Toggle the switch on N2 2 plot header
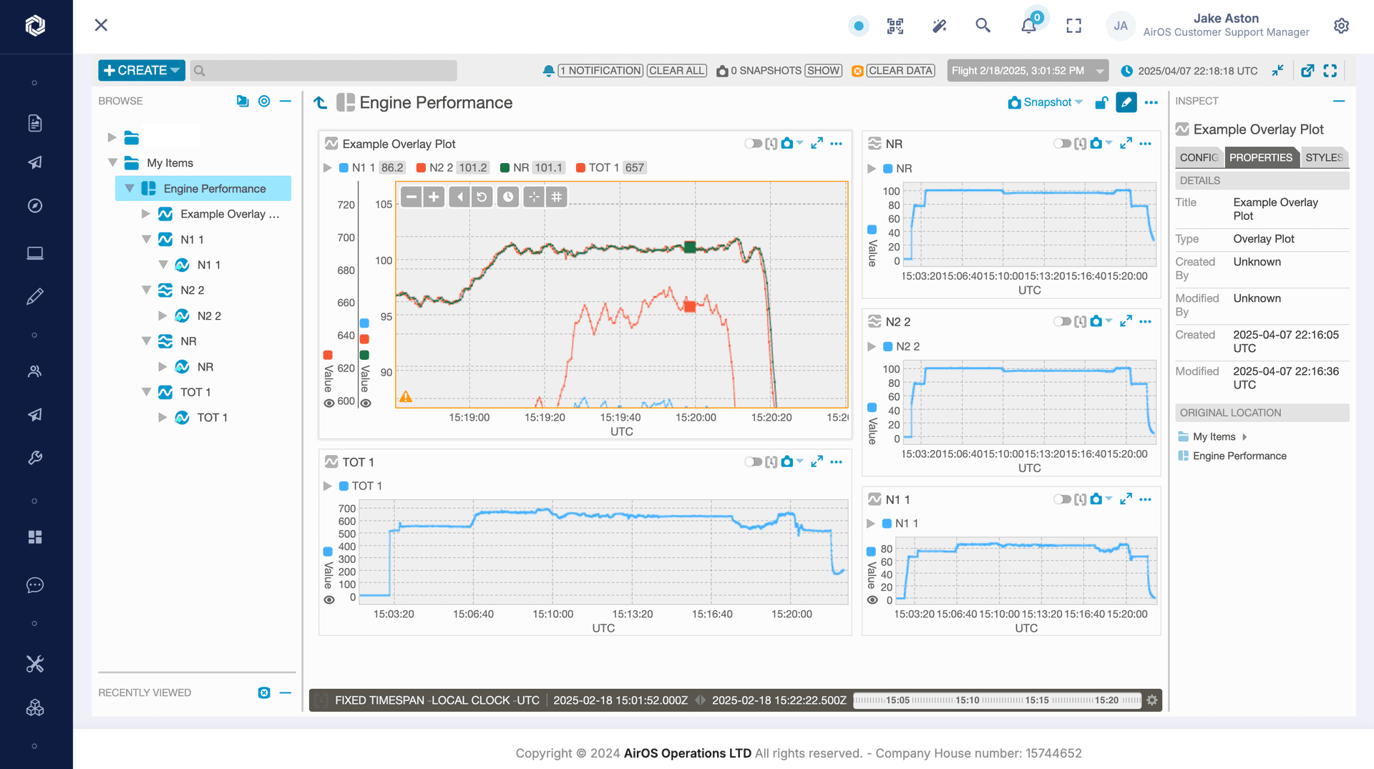Image resolution: width=1374 pixels, height=769 pixels. click(1061, 321)
